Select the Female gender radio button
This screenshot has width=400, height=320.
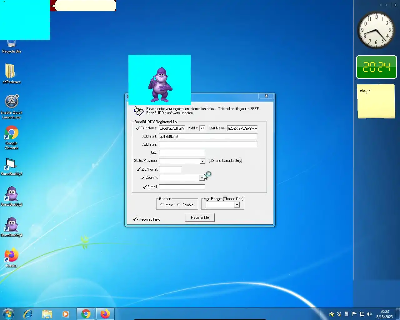pyautogui.click(x=179, y=205)
